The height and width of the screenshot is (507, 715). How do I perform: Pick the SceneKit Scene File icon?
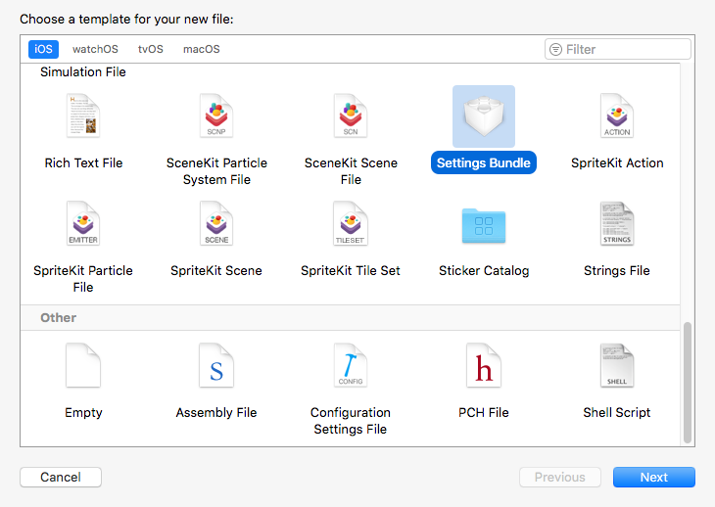[x=351, y=116]
